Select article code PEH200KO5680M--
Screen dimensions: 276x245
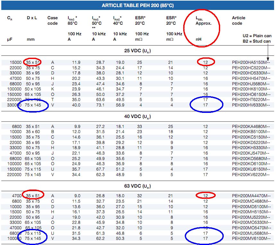point(251,159)
